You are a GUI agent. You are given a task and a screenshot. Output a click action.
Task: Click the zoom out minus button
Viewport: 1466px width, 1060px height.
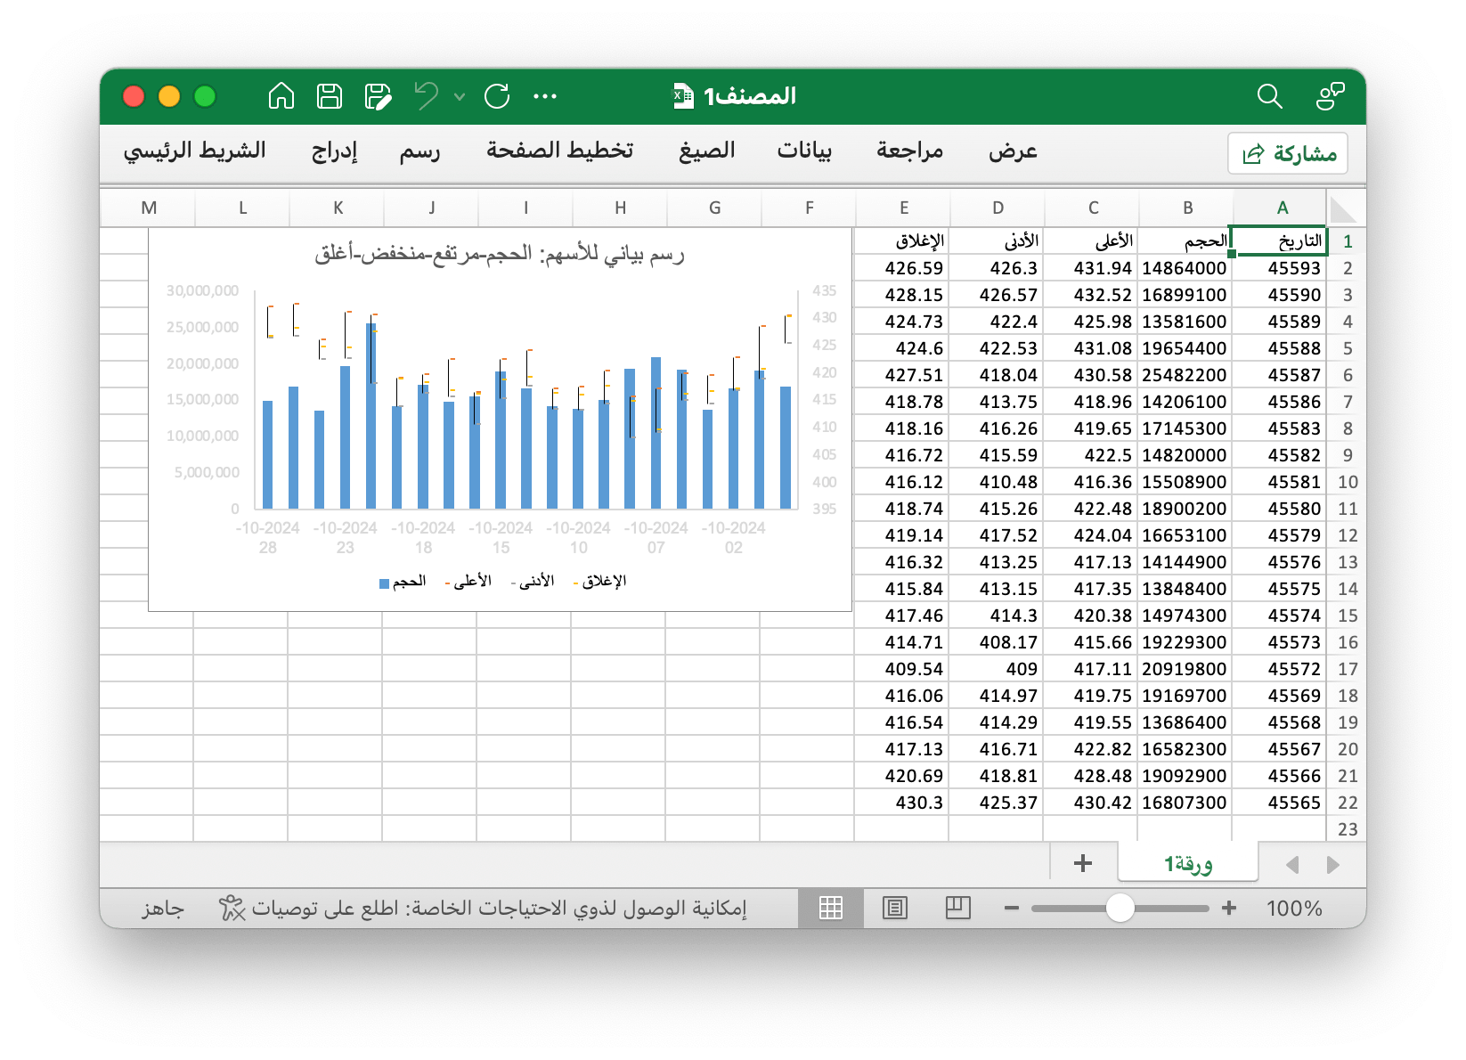pos(1011,908)
